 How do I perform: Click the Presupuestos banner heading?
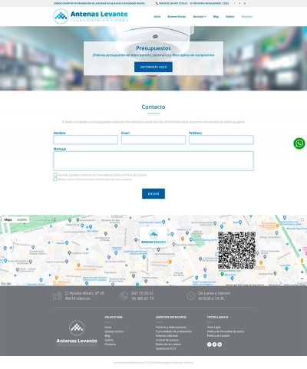pyautogui.click(x=153, y=48)
